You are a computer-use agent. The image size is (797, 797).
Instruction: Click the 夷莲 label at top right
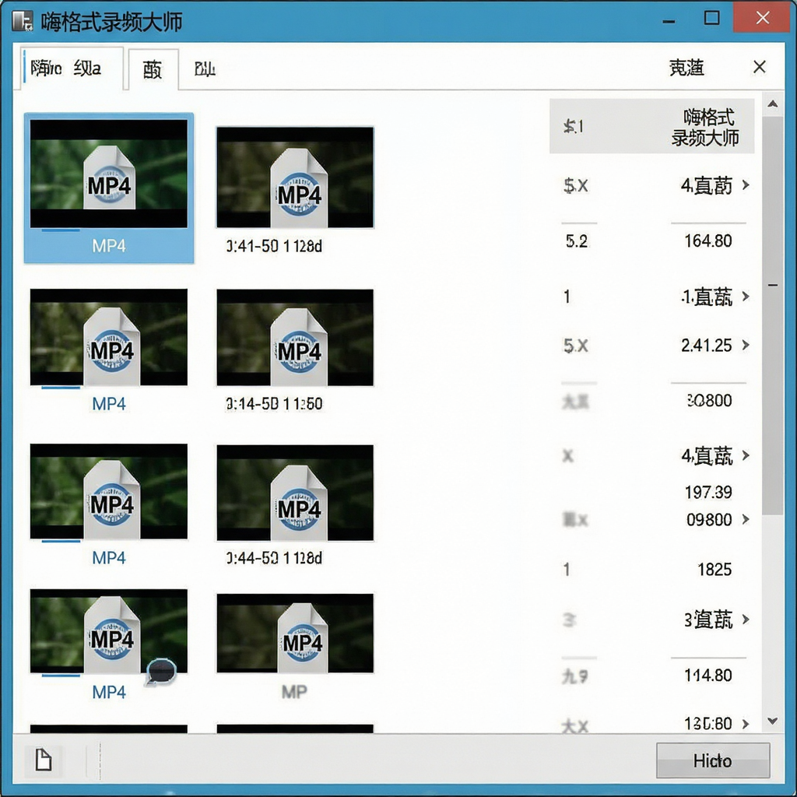tap(686, 67)
